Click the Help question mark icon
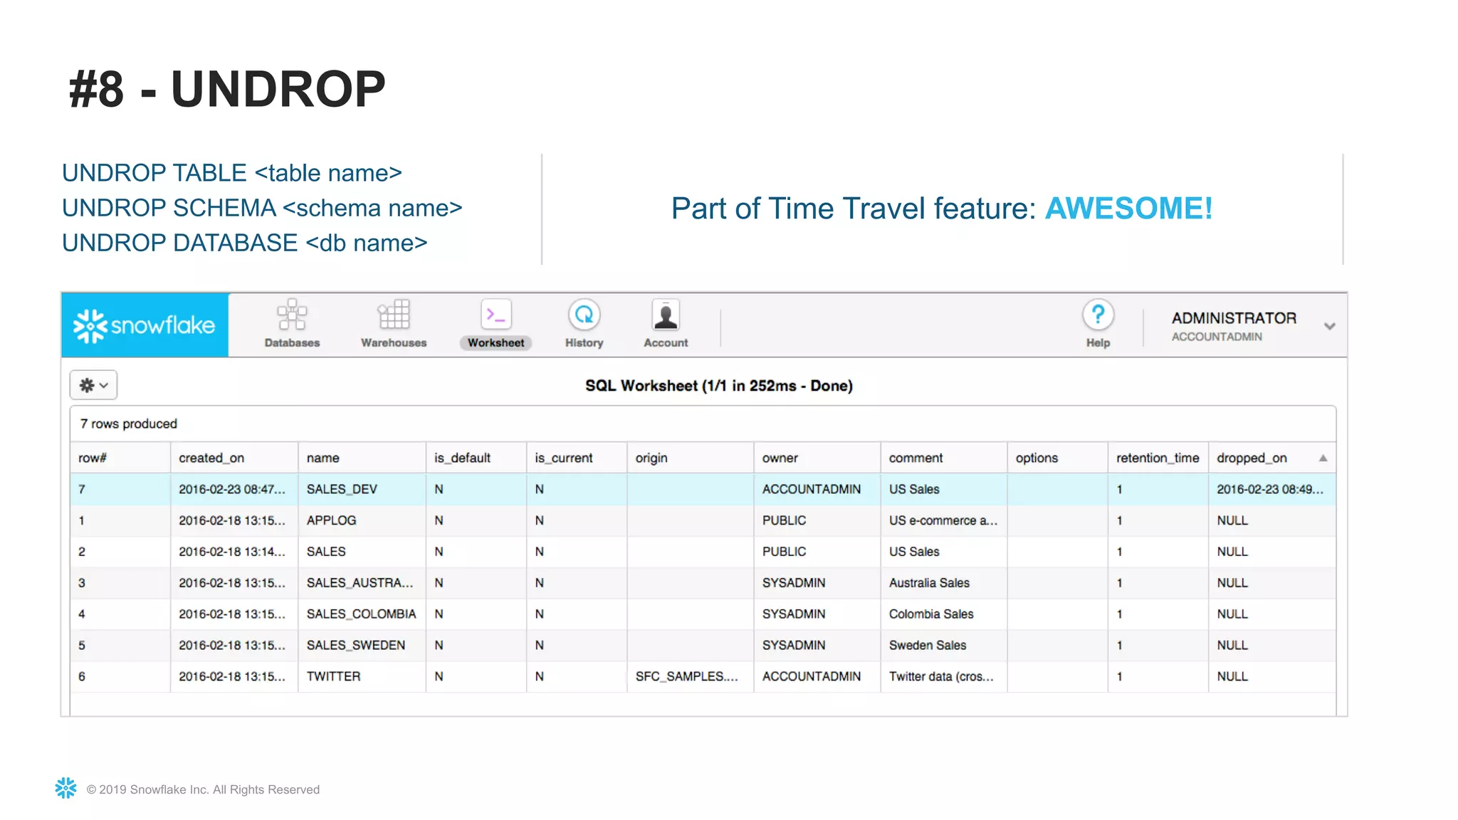The height and width of the screenshot is (820, 1458). tap(1098, 315)
